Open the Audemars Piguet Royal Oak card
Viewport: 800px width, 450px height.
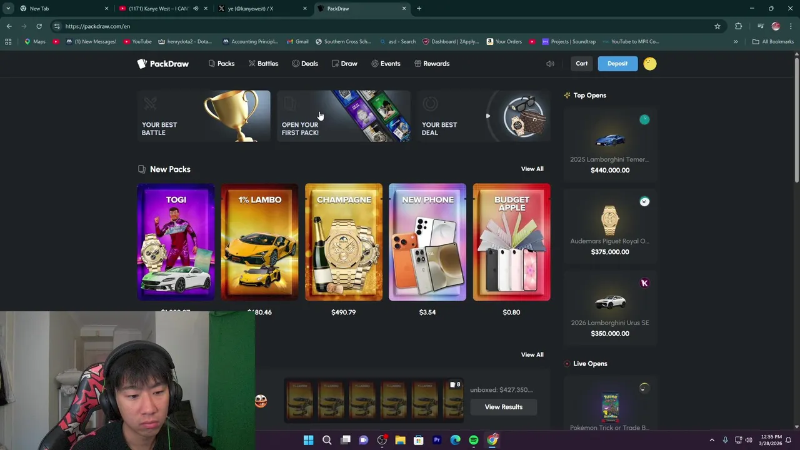click(x=610, y=227)
